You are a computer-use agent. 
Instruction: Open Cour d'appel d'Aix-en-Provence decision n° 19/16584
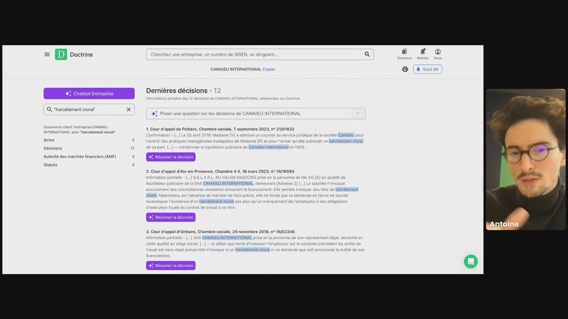pos(220,171)
